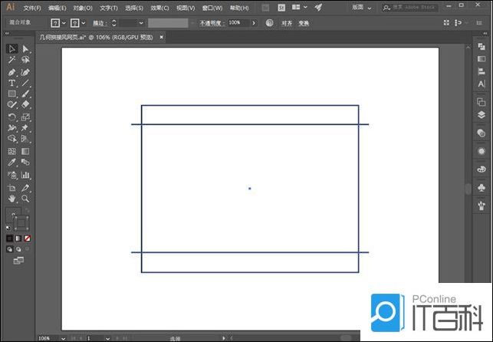The width and height of the screenshot is (493, 342).
Task: Open the 文件(F) menu
Action: pos(32,8)
